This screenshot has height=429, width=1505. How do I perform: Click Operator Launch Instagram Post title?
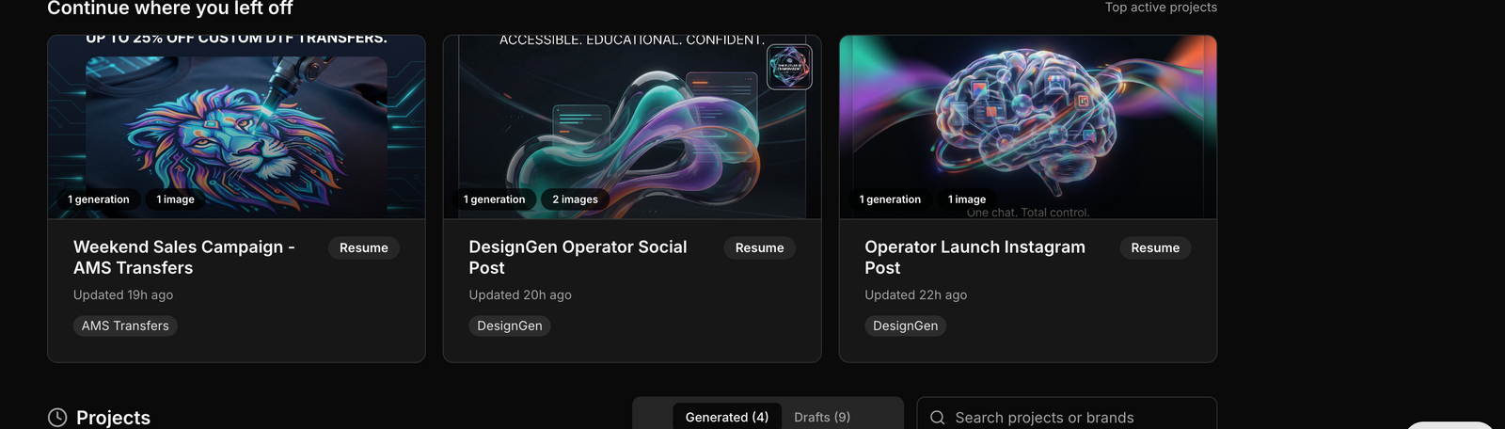[x=974, y=257]
